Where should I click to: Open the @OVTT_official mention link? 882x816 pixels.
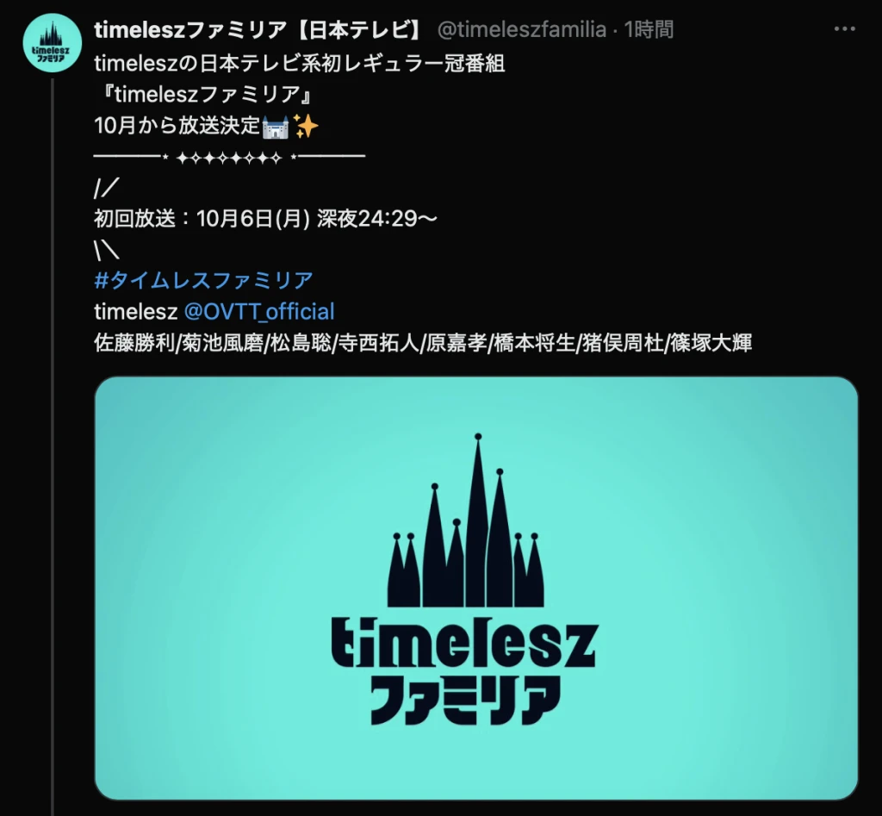pyautogui.click(x=258, y=312)
